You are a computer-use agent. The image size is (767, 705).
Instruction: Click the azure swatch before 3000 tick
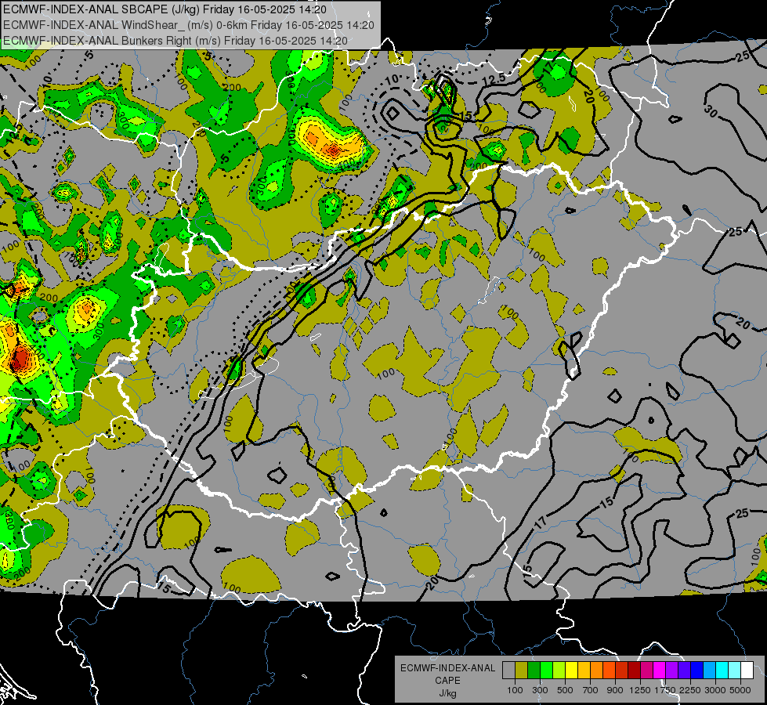tap(710, 670)
